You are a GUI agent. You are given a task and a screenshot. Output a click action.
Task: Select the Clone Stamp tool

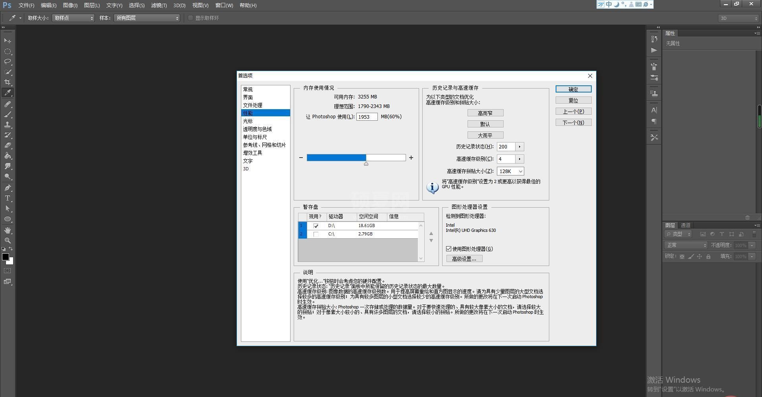(x=8, y=125)
